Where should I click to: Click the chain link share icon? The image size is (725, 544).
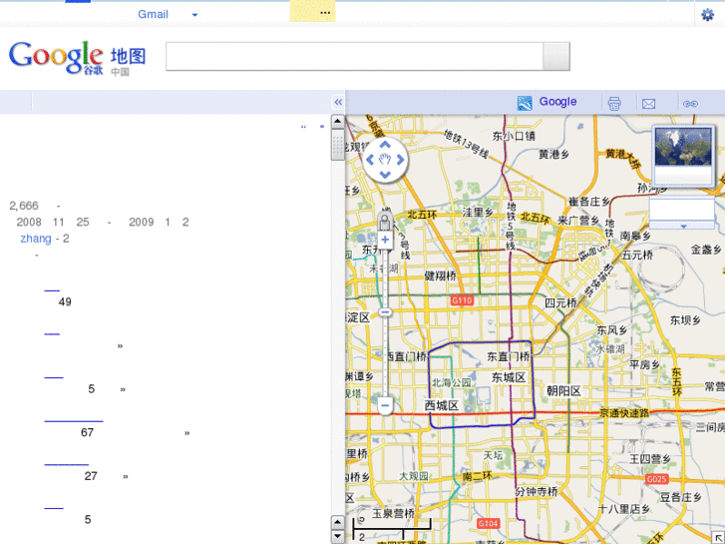690,103
